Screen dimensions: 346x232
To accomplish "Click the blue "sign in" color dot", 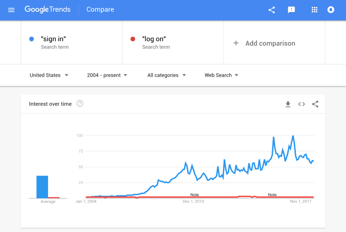I will [32, 39].
